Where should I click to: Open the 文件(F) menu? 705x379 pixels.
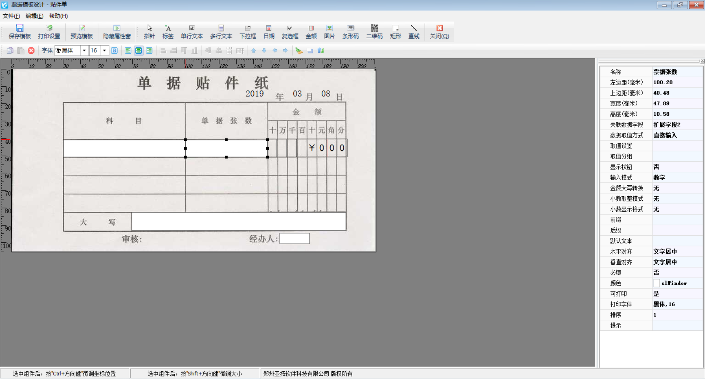point(11,16)
